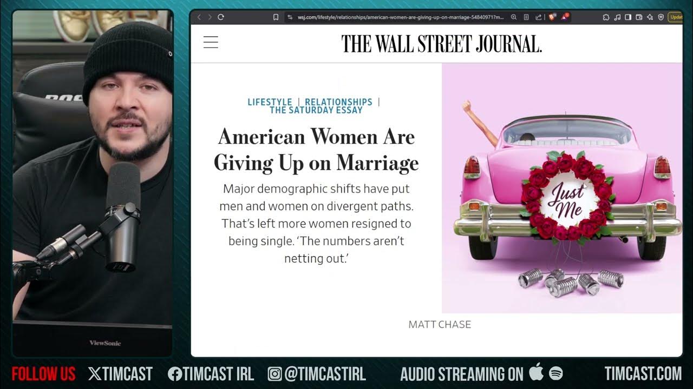The width and height of the screenshot is (693, 389).
Task: Click the VPN shield icon in toolbar
Action: (661, 17)
